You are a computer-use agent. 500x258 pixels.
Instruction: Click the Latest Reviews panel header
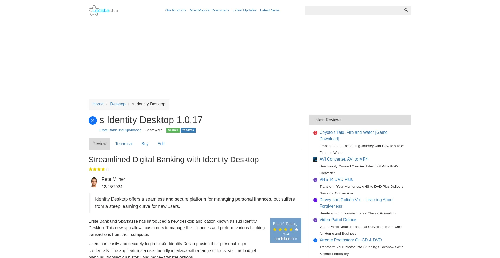[x=360, y=120]
